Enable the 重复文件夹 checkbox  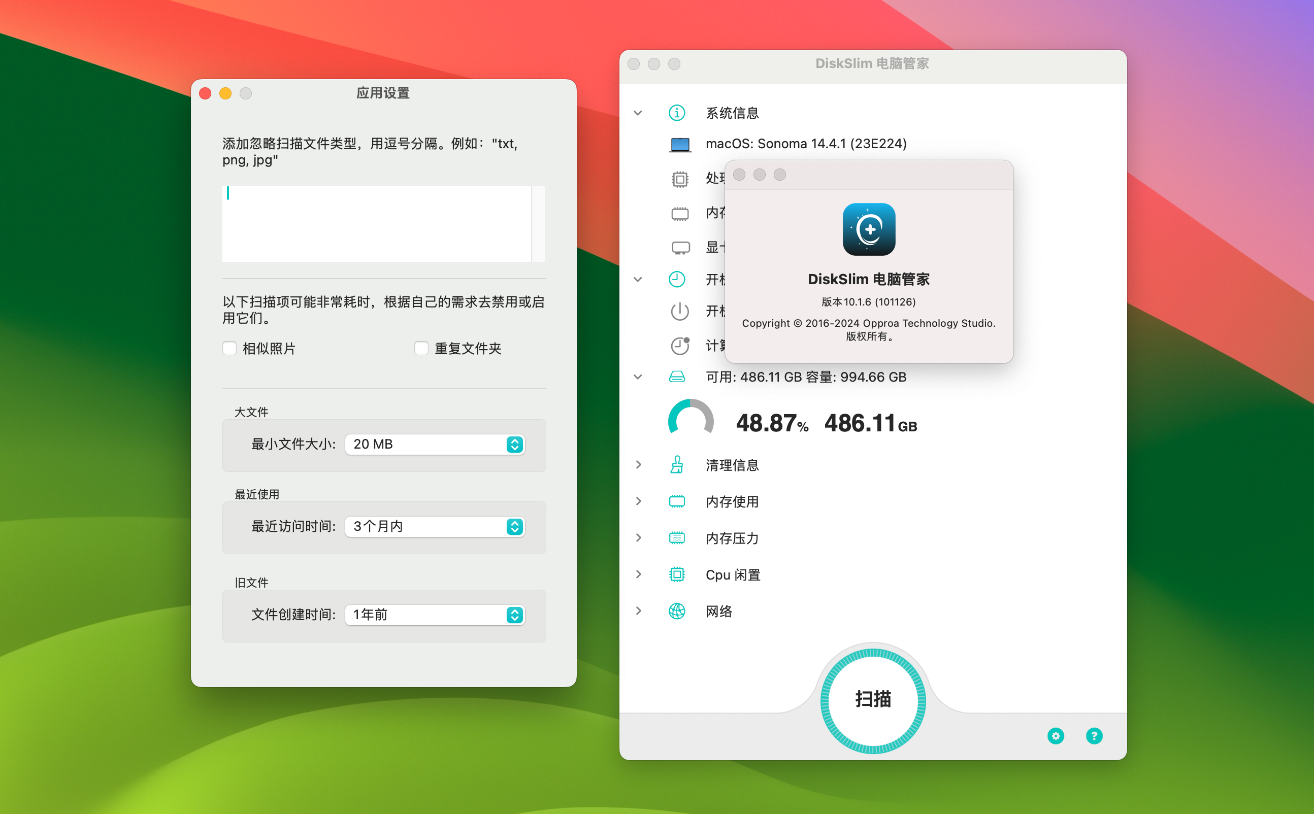421,348
